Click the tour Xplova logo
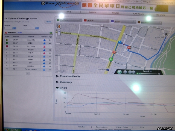The image size is (175, 131). pyautogui.click(x=60, y=4)
